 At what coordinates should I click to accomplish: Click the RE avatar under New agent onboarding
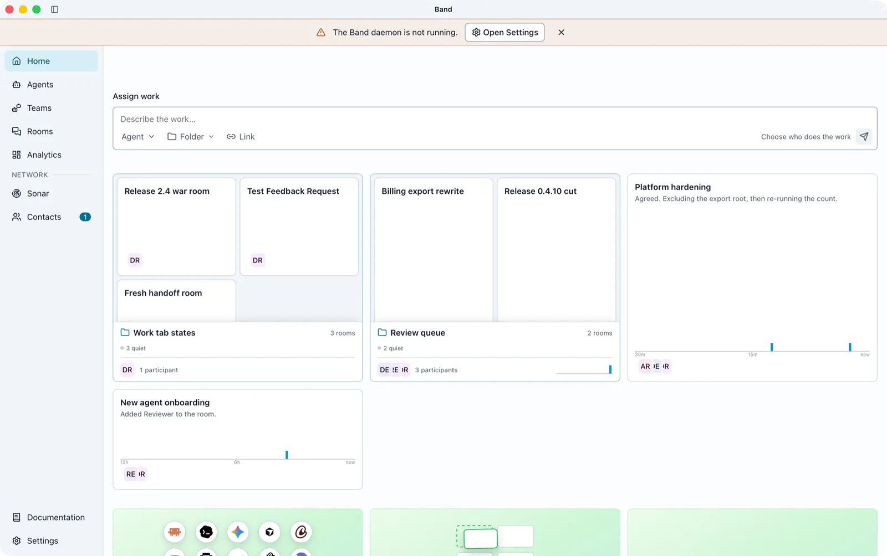(x=130, y=474)
